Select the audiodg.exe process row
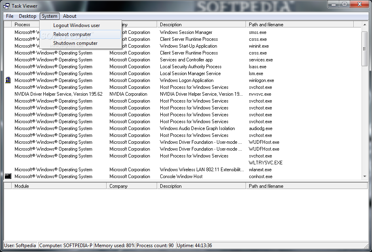This screenshot has width=372, height=252. [182, 128]
